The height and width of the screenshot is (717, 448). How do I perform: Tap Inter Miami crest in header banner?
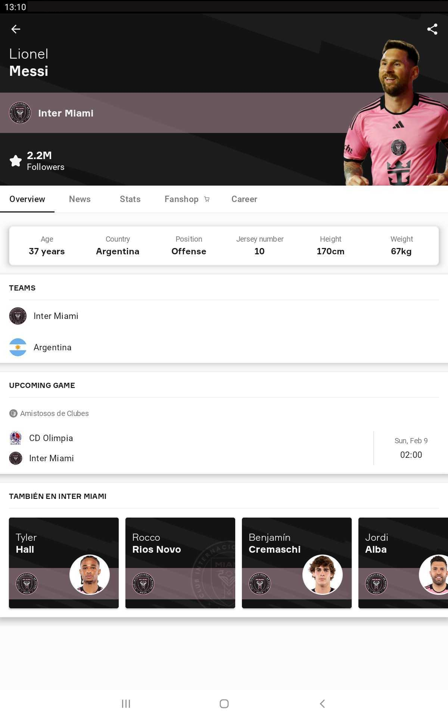(20, 113)
